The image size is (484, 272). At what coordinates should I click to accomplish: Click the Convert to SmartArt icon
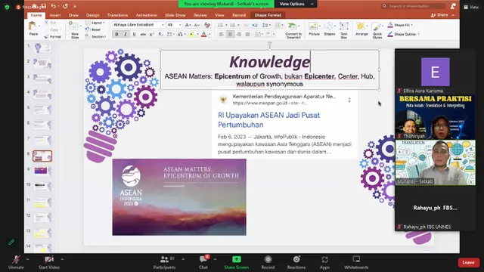pos(293,26)
